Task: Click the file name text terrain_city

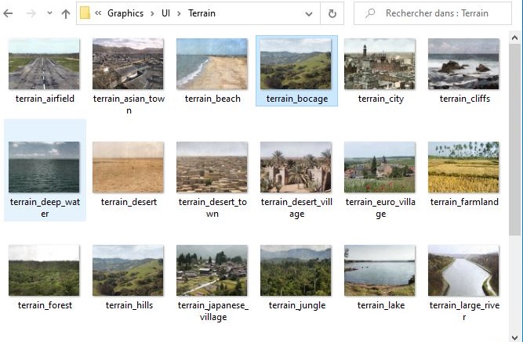Action: pyautogui.click(x=381, y=99)
